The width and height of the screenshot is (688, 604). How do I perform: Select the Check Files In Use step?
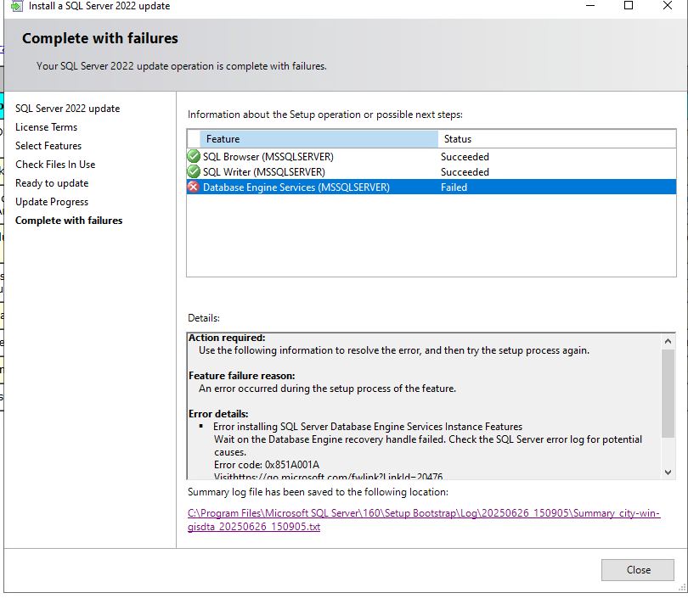point(55,165)
